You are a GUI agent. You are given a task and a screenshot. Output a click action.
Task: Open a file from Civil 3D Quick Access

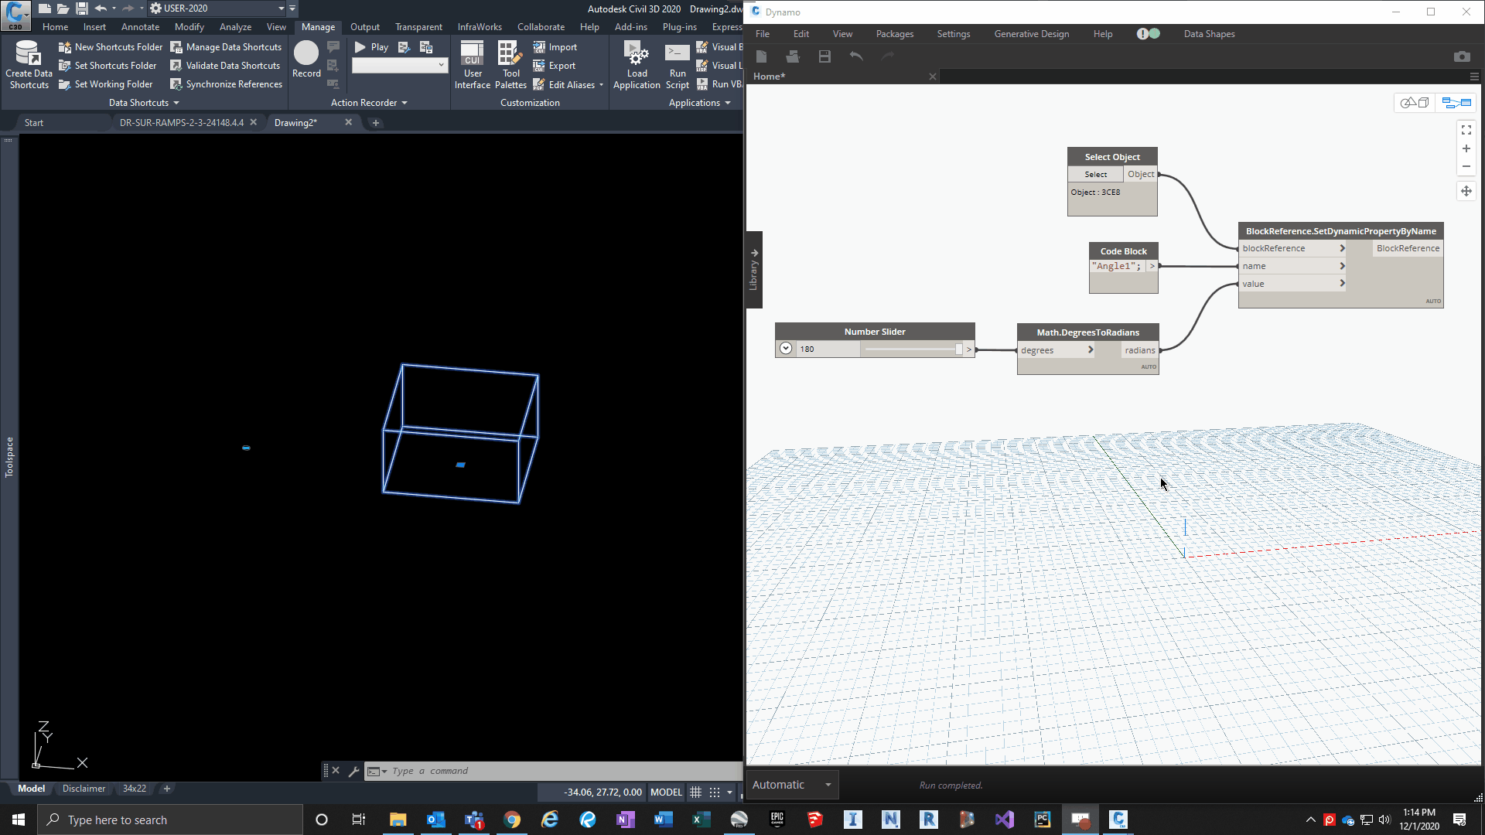pos(63,9)
